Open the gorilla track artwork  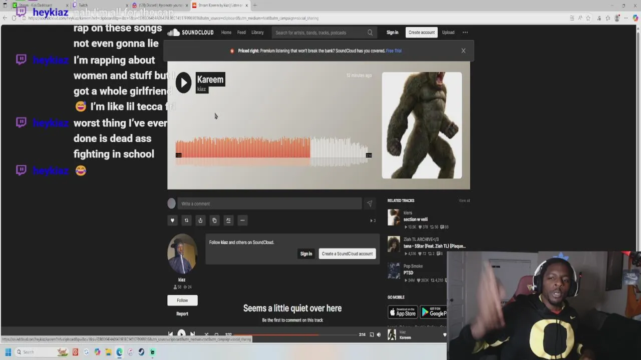point(422,125)
